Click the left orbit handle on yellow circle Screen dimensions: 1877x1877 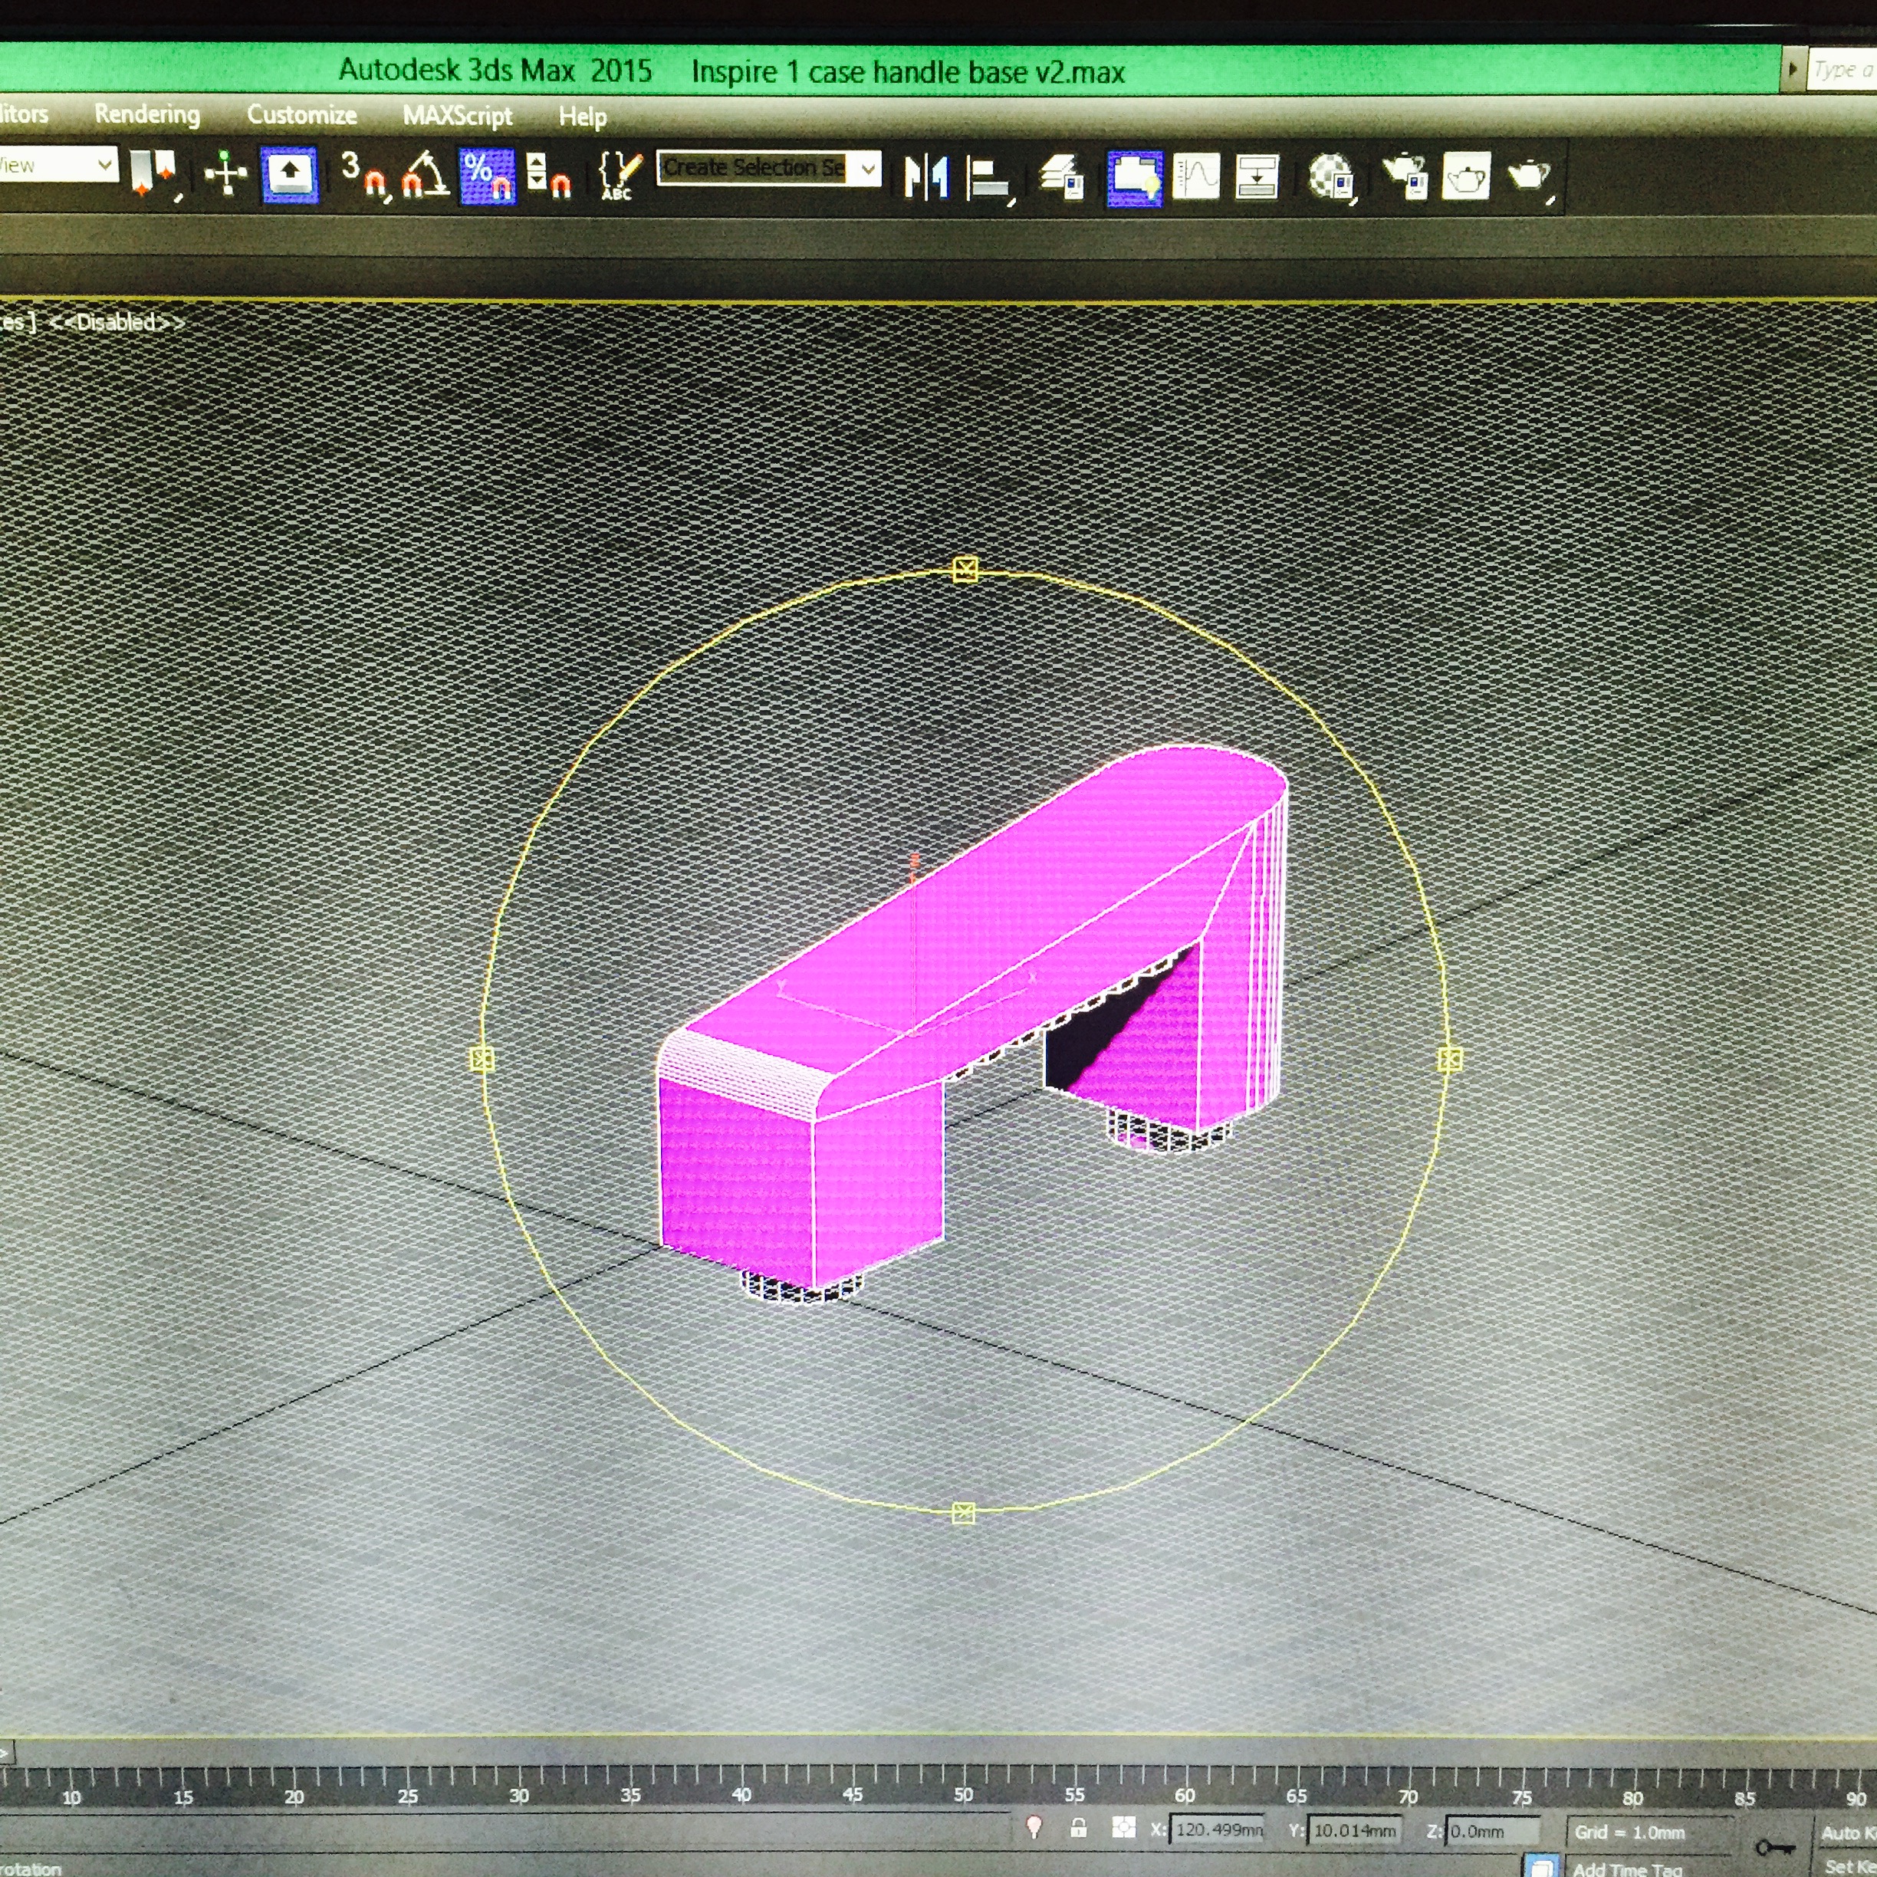(482, 1059)
